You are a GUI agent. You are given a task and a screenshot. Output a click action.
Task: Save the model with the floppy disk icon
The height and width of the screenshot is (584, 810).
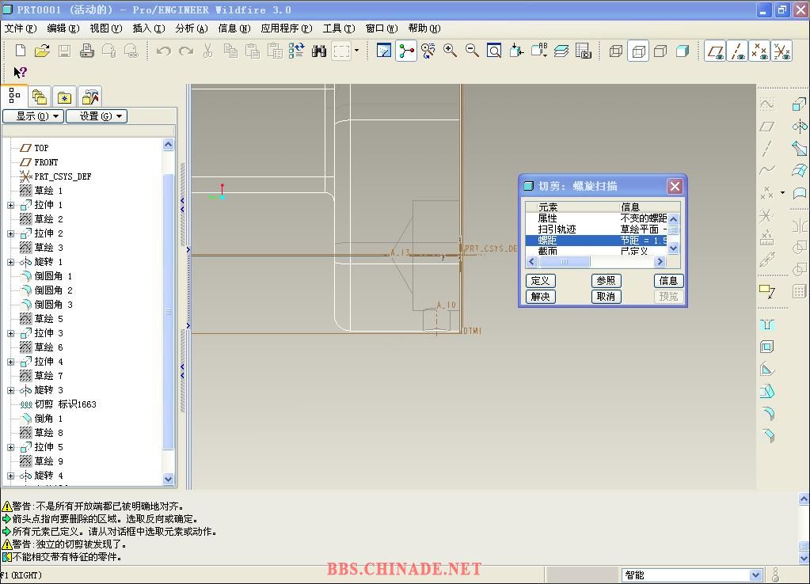[x=64, y=51]
